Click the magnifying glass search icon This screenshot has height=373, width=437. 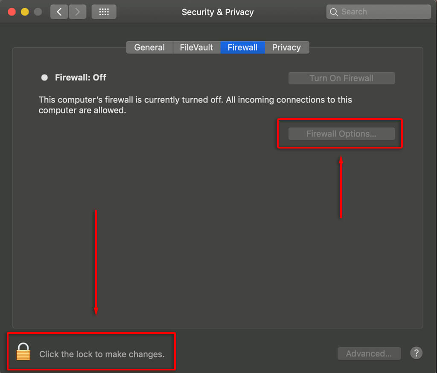point(334,12)
